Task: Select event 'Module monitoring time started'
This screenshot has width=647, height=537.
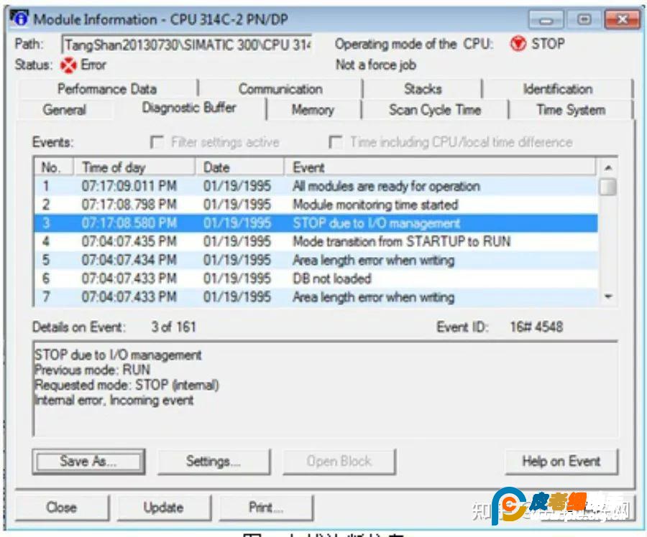Action: pos(316,205)
